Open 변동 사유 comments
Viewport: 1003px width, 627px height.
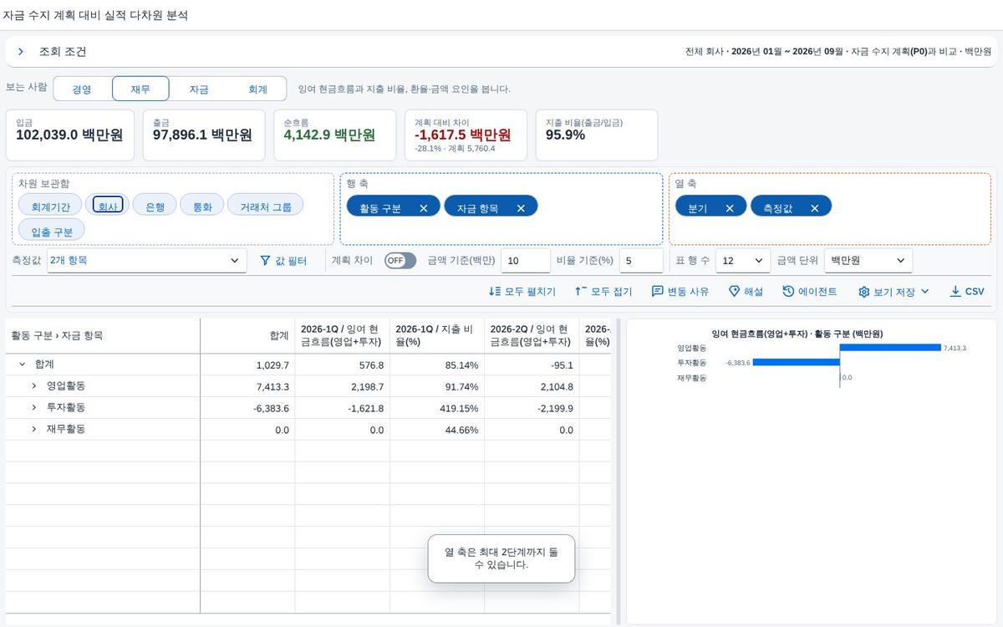pos(680,292)
